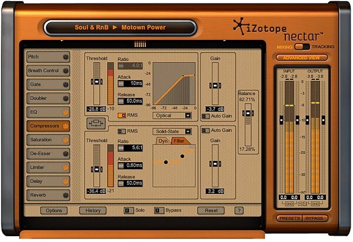Enable Auto Gain on lower compressor
This screenshot has height=242, width=353.
point(205,130)
